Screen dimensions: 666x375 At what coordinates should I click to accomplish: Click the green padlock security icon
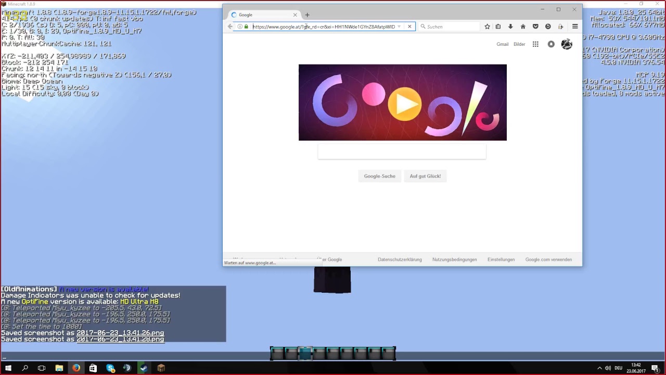246,27
